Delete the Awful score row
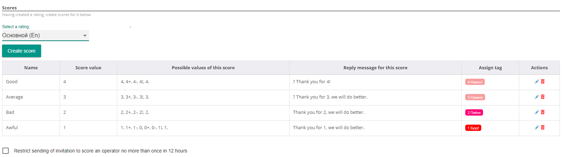 pyautogui.click(x=543, y=127)
